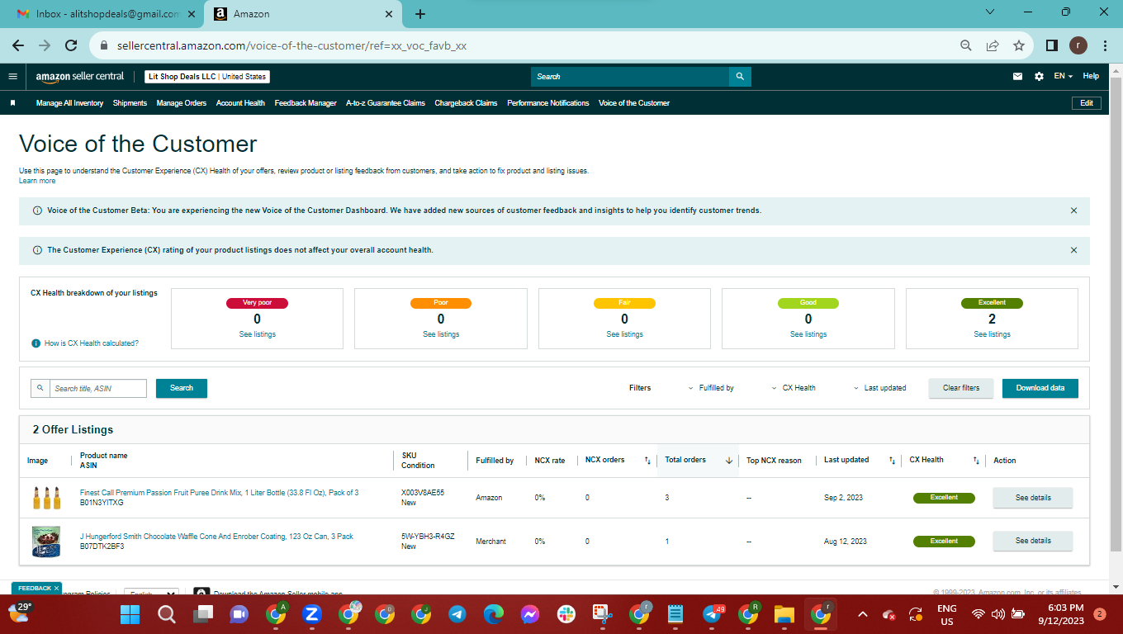1123x634 pixels.
Task: Click the page's vertical scrollbar
Action: pos(1116,314)
